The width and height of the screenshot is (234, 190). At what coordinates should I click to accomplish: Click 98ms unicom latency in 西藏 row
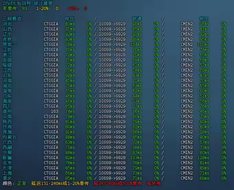pos(137,147)
